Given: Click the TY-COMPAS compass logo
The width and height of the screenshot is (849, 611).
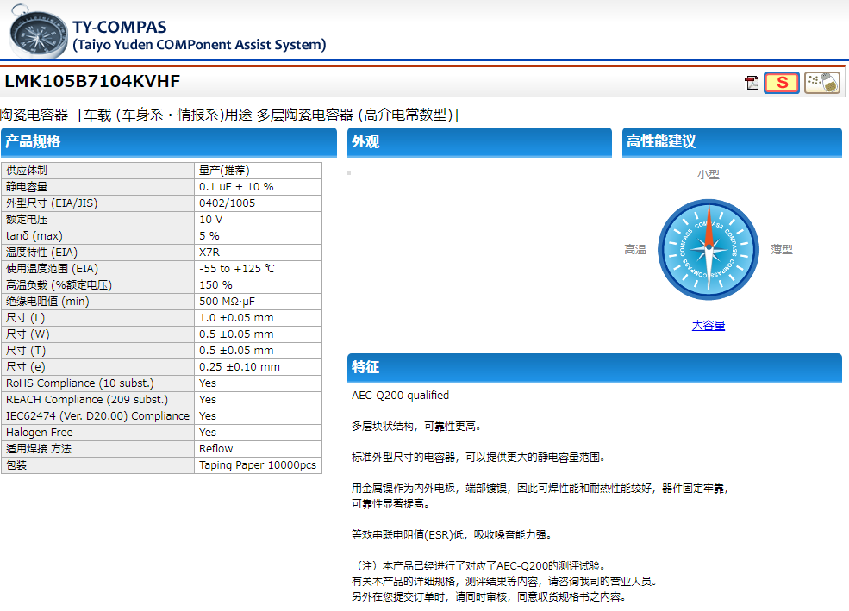Looking at the screenshot, I should click(x=38, y=31).
